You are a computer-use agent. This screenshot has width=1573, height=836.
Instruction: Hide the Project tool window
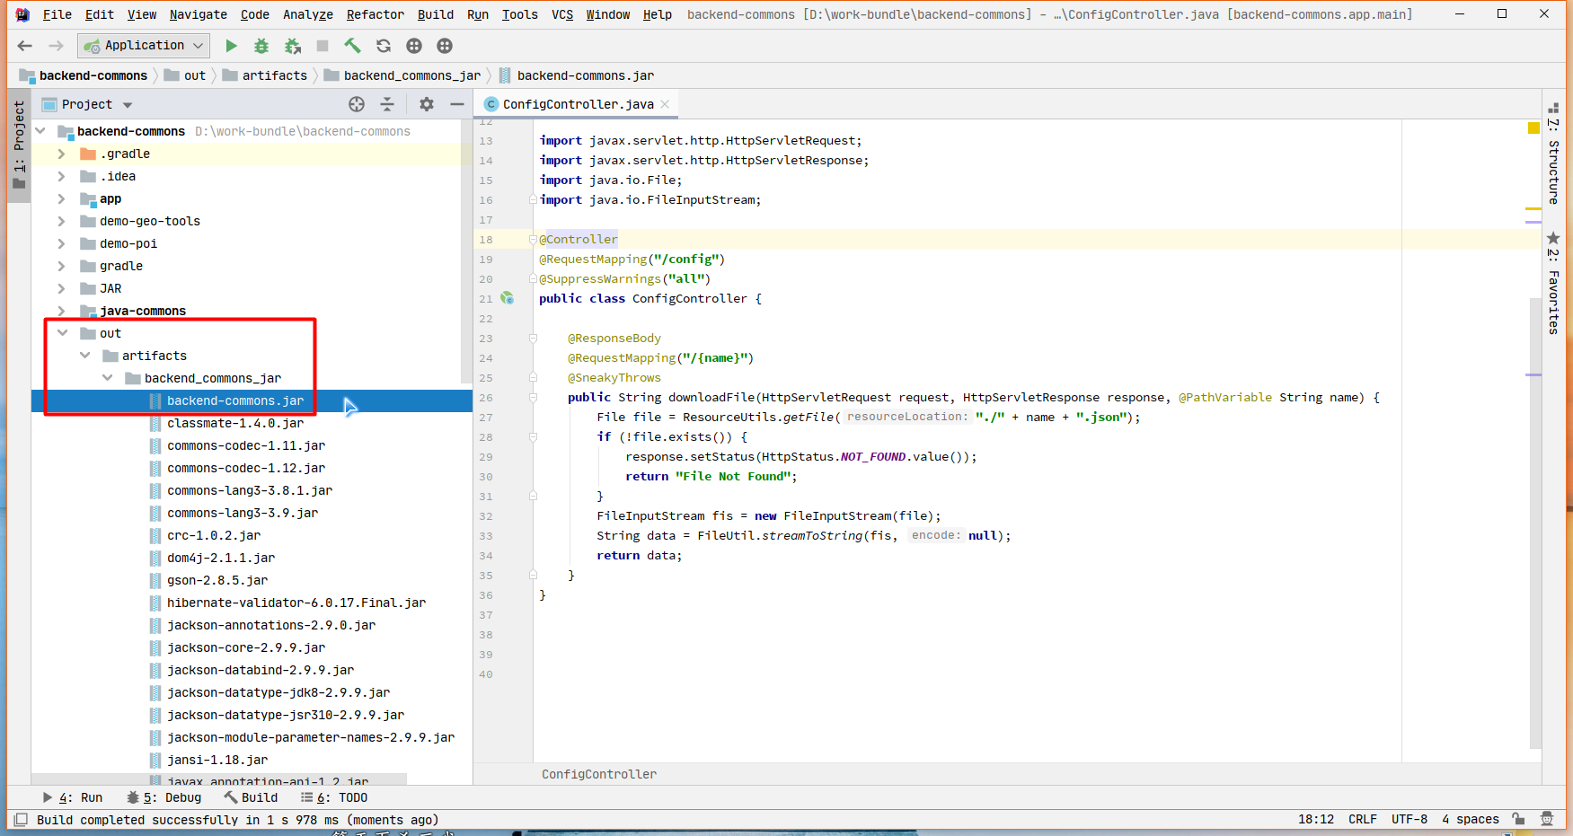(457, 104)
